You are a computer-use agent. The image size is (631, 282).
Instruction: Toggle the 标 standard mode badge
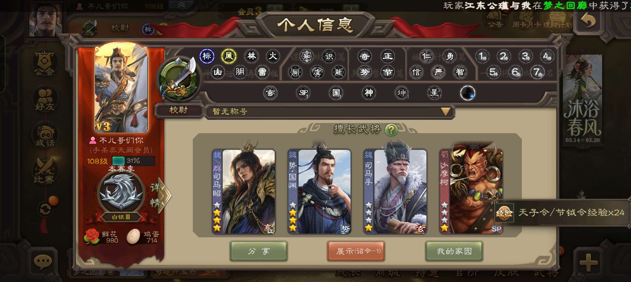207,56
